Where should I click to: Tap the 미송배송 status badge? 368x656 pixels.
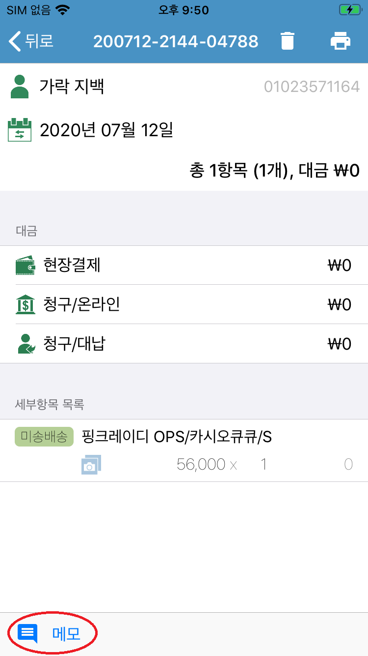44,437
